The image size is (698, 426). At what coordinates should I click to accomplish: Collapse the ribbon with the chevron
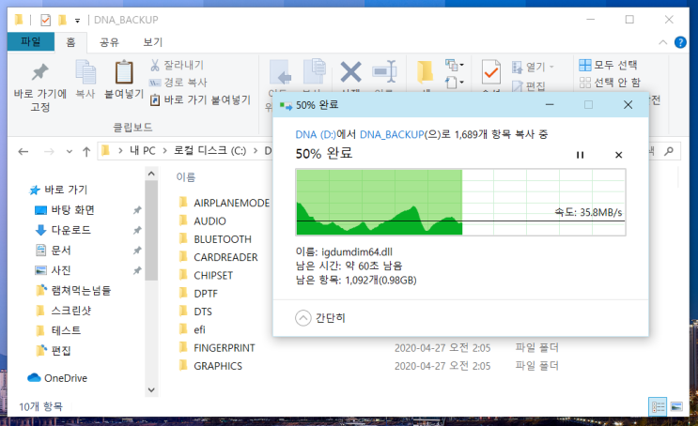click(662, 42)
